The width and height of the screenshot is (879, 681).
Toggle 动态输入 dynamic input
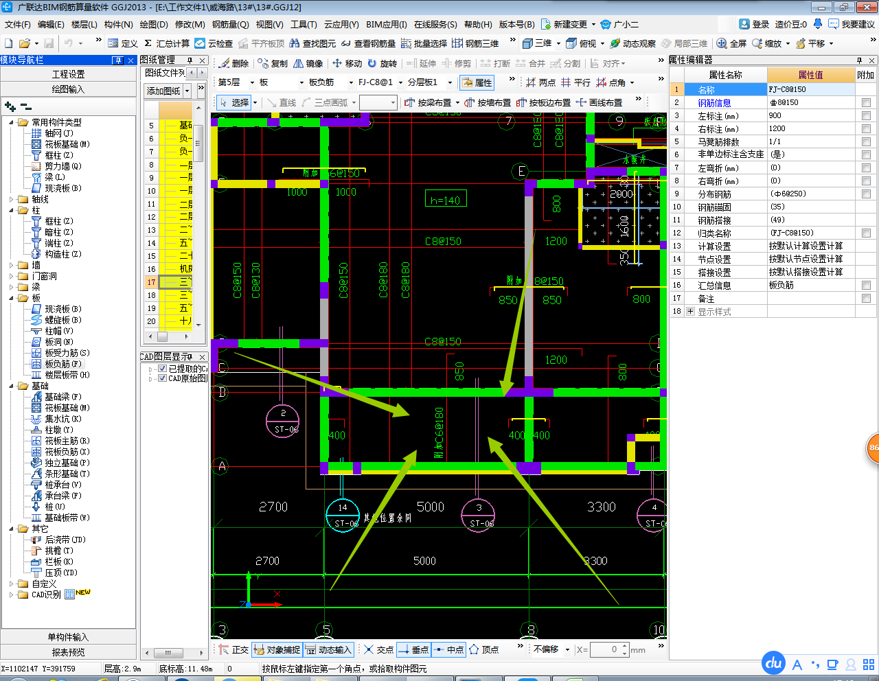coord(328,649)
